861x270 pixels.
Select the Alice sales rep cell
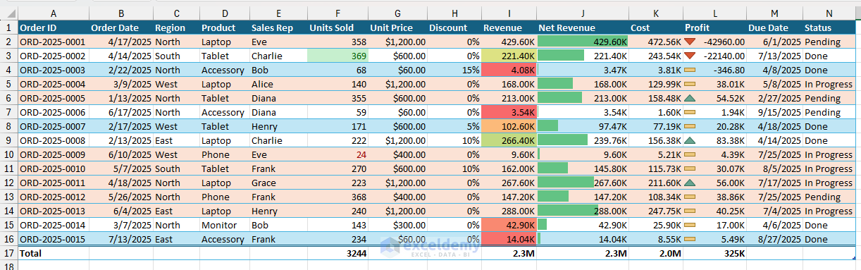(278, 84)
